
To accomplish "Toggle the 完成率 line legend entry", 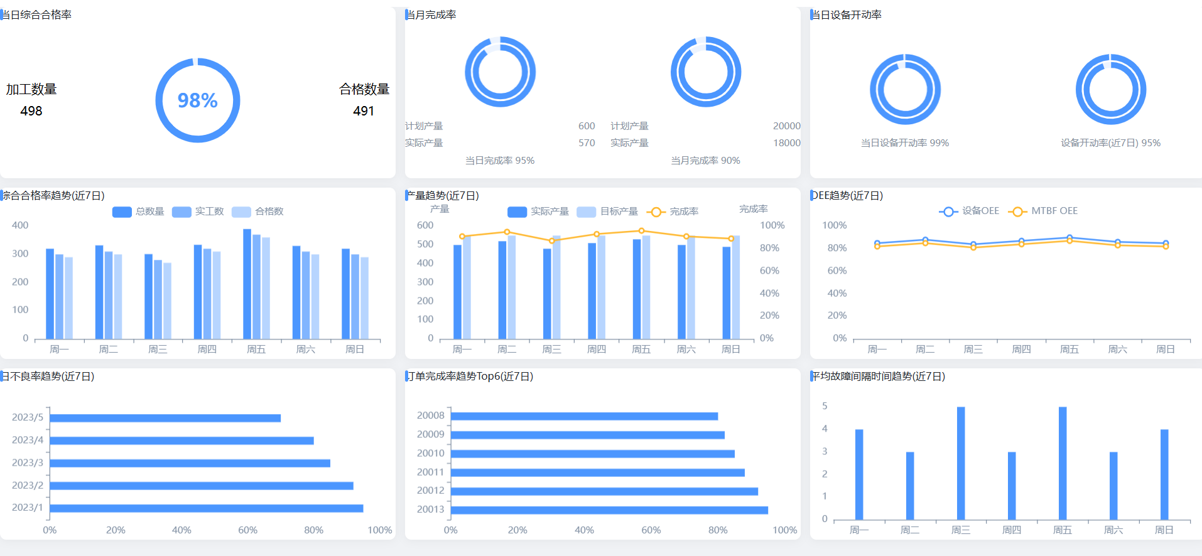I will point(672,211).
